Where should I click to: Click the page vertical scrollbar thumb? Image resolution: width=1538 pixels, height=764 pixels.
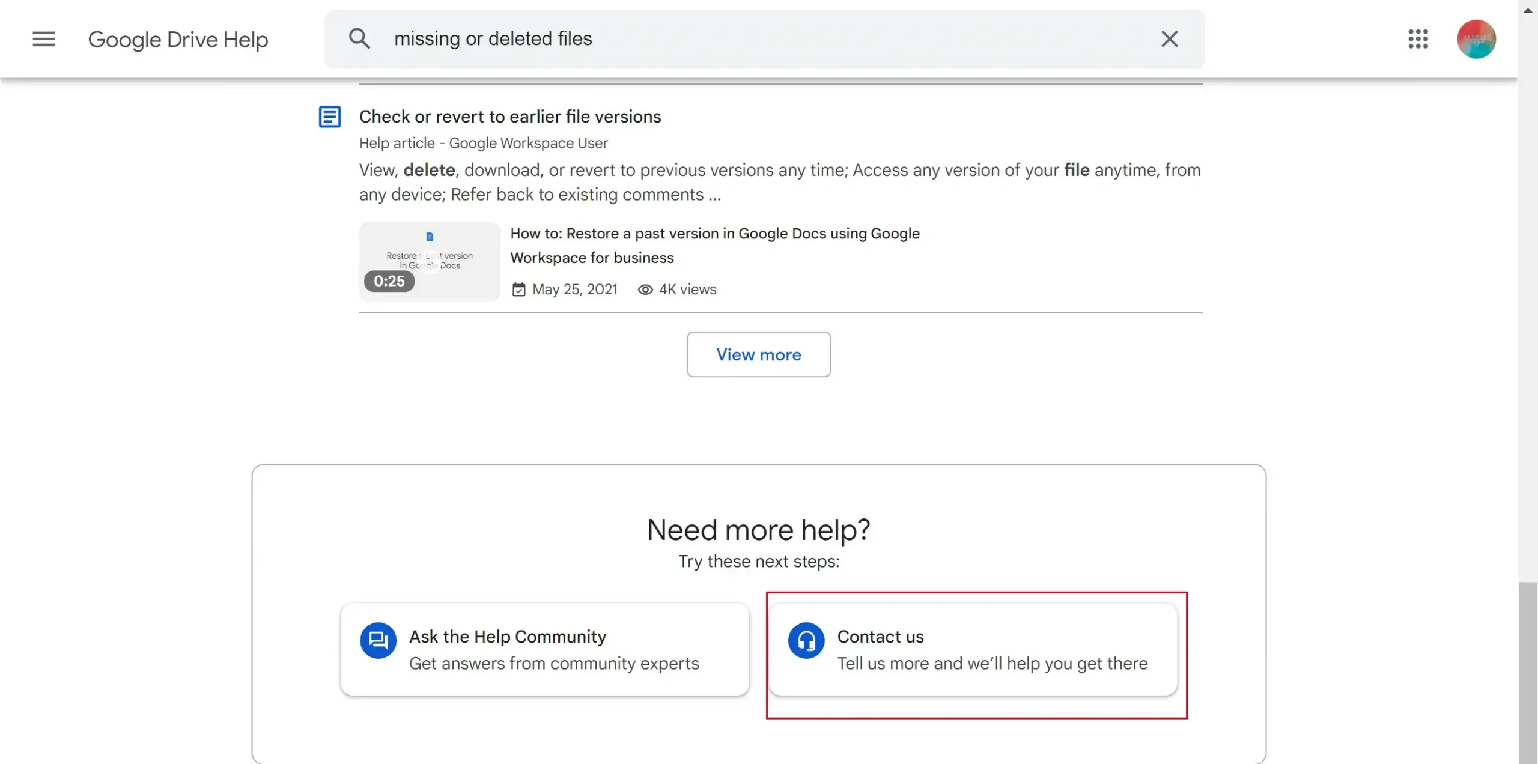click(1528, 673)
